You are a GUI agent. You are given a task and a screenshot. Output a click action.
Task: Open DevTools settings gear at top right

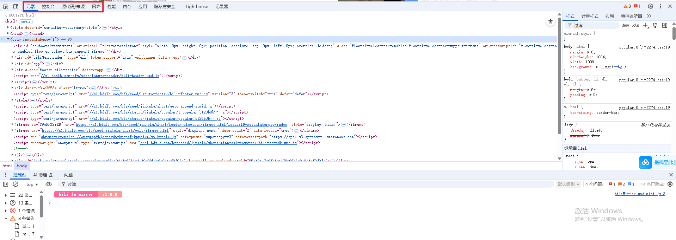[x=651, y=6]
